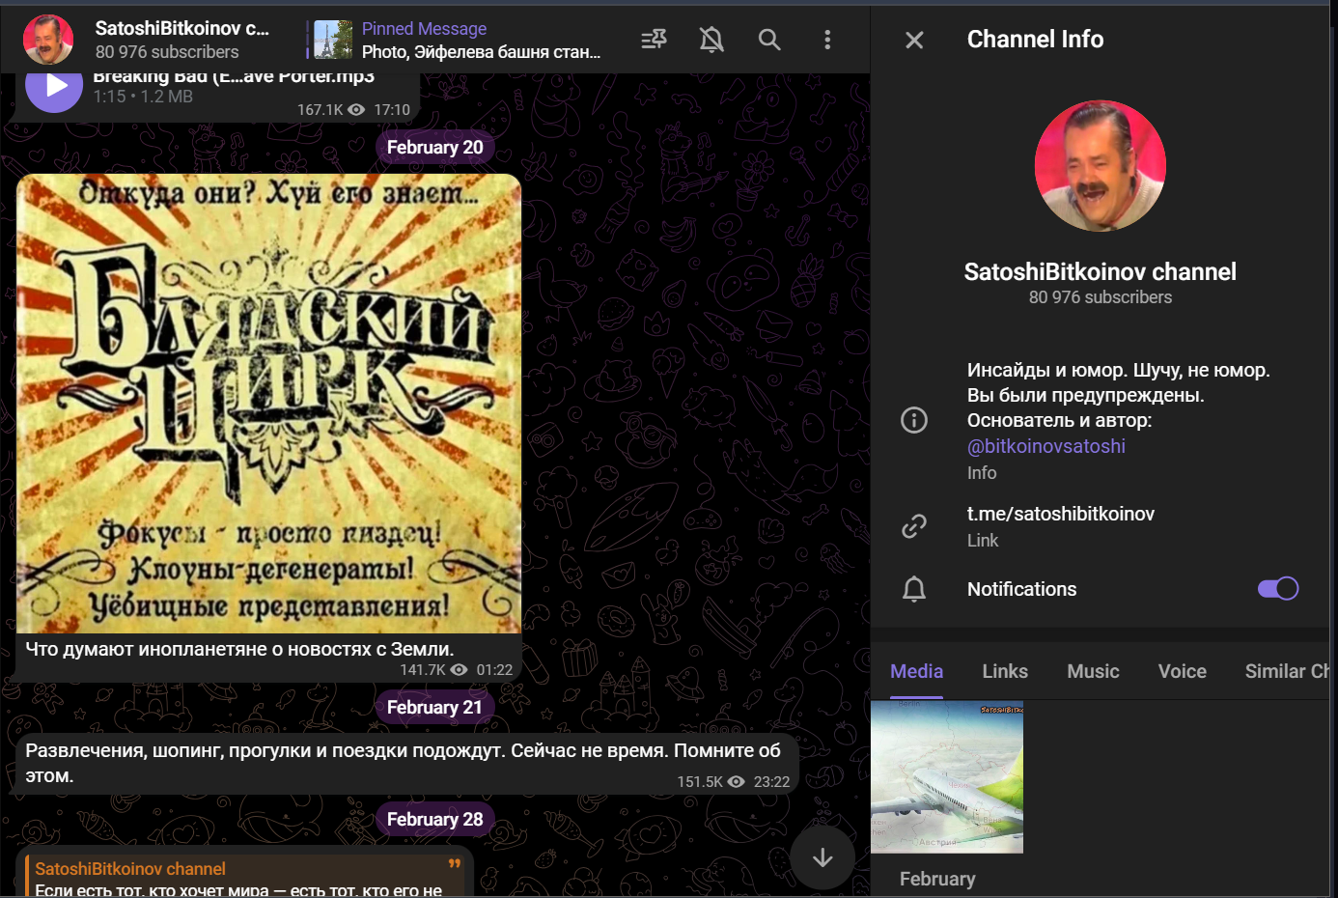This screenshot has height=898, width=1338.
Task: Click the bell icon beside Notifications
Action: pyautogui.click(x=914, y=589)
